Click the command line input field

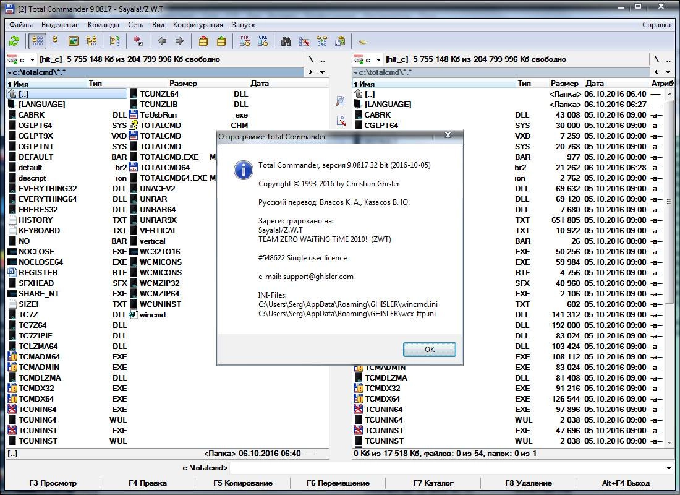click(447, 468)
